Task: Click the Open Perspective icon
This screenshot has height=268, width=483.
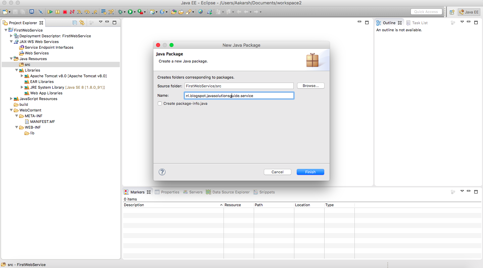Action: [452, 12]
